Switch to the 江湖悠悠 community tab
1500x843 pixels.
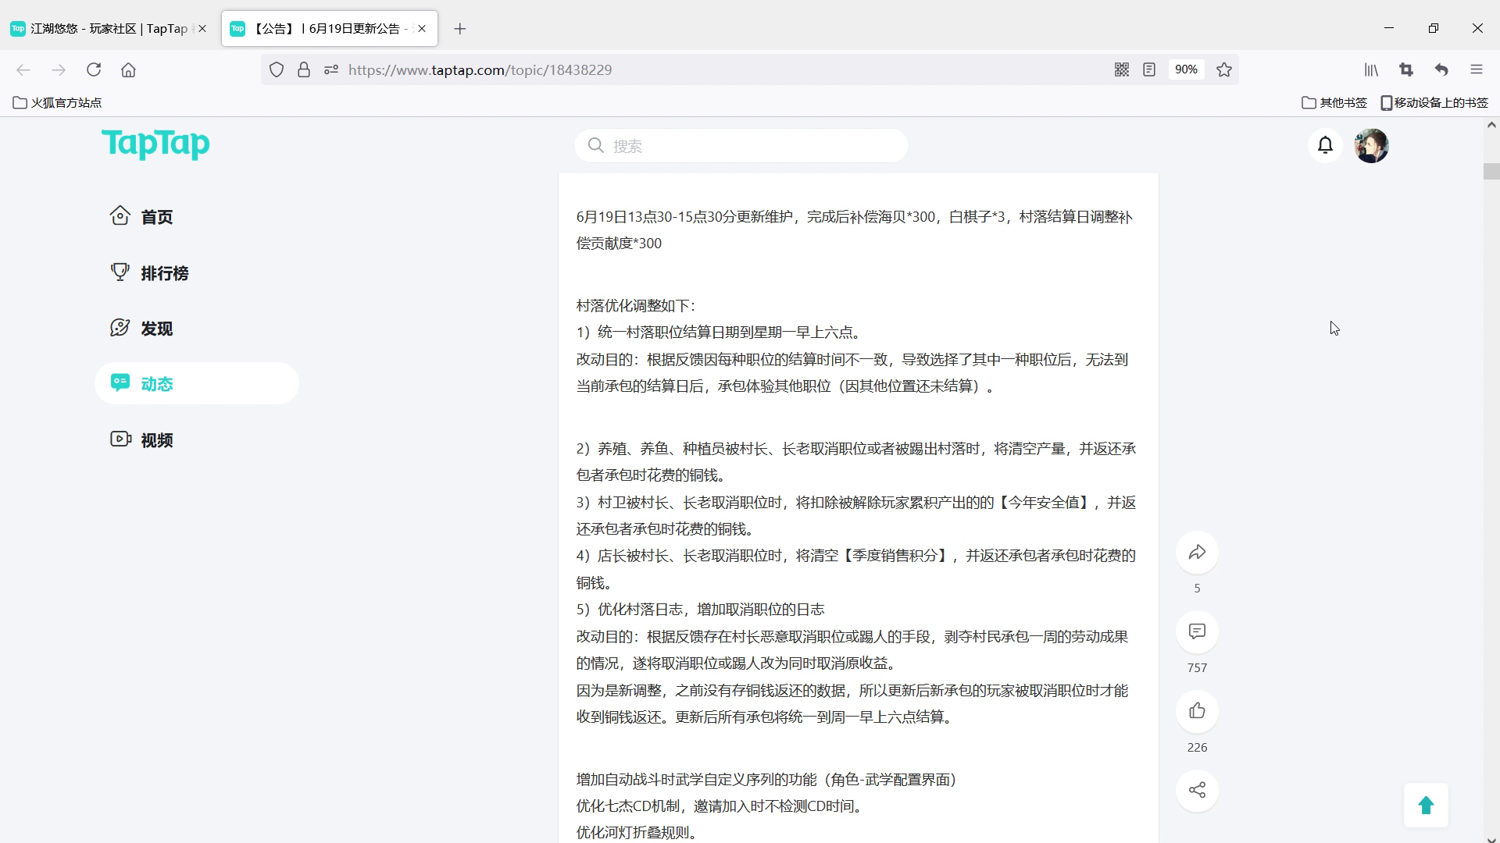[102, 28]
